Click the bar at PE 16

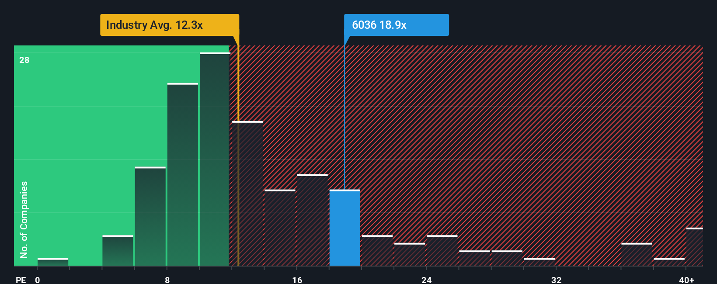tap(312, 220)
